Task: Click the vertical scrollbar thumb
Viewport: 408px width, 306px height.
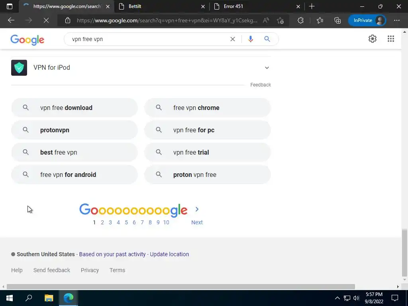Action: (x=404, y=252)
